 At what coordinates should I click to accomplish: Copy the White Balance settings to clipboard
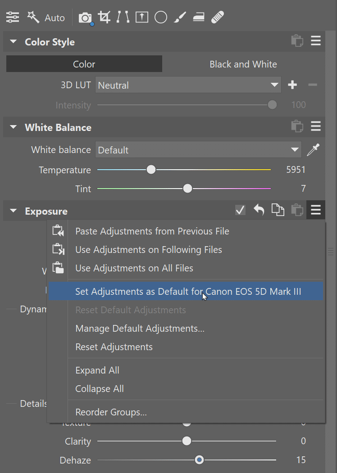(297, 126)
